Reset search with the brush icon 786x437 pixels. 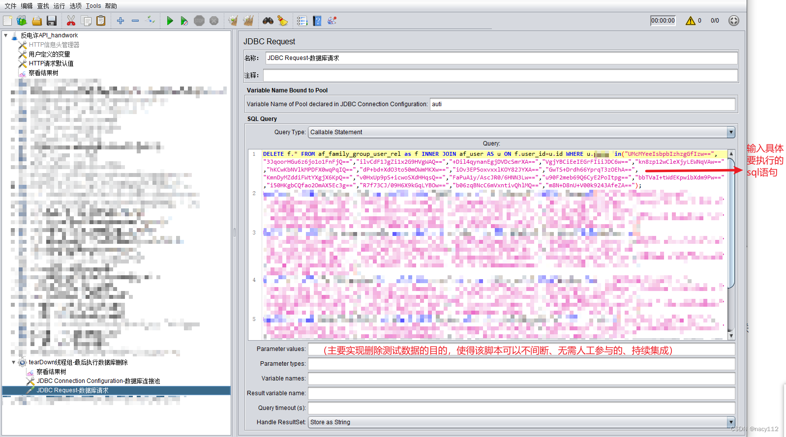tap(283, 21)
